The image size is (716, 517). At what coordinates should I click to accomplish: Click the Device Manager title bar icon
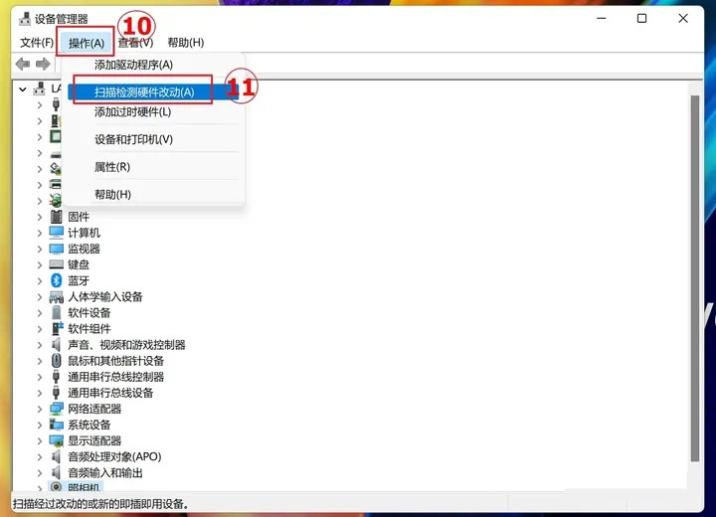(25, 19)
